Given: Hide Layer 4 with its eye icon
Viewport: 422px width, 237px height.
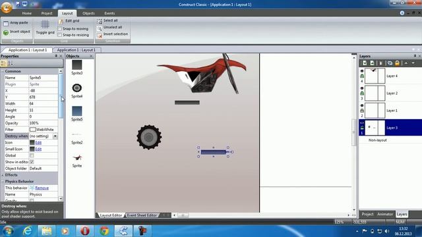Looking at the screenshot, I should coord(362,71).
